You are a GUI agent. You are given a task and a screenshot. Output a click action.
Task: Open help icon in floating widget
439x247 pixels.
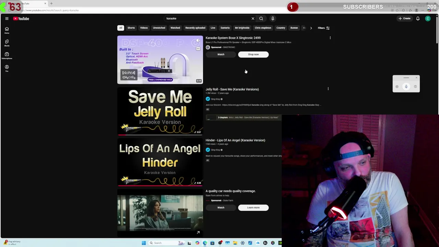(x=415, y=87)
